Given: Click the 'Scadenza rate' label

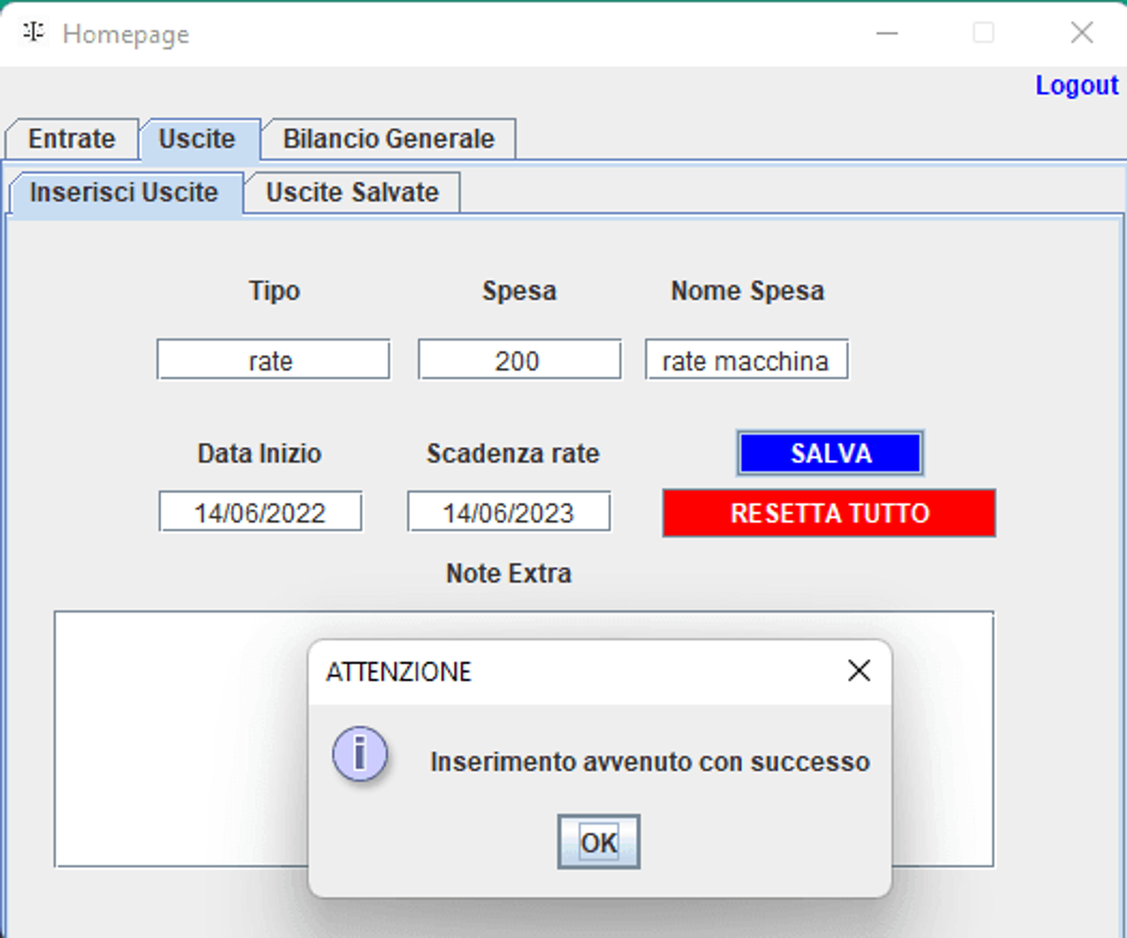Looking at the screenshot, I should (512, 454).
